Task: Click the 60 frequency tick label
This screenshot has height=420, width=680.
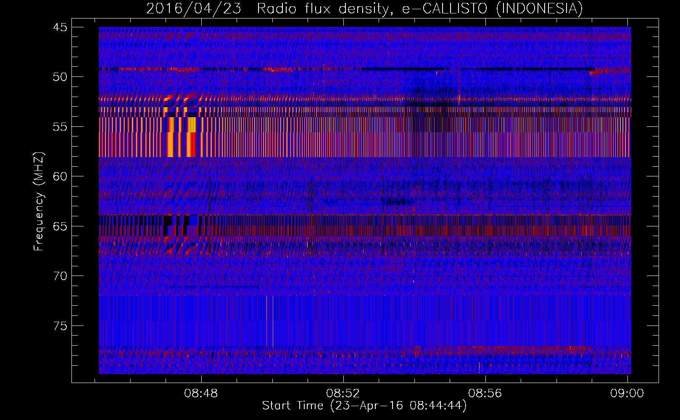Action: 60,176
